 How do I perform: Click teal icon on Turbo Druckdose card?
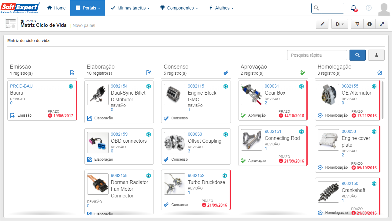[225, 176]
